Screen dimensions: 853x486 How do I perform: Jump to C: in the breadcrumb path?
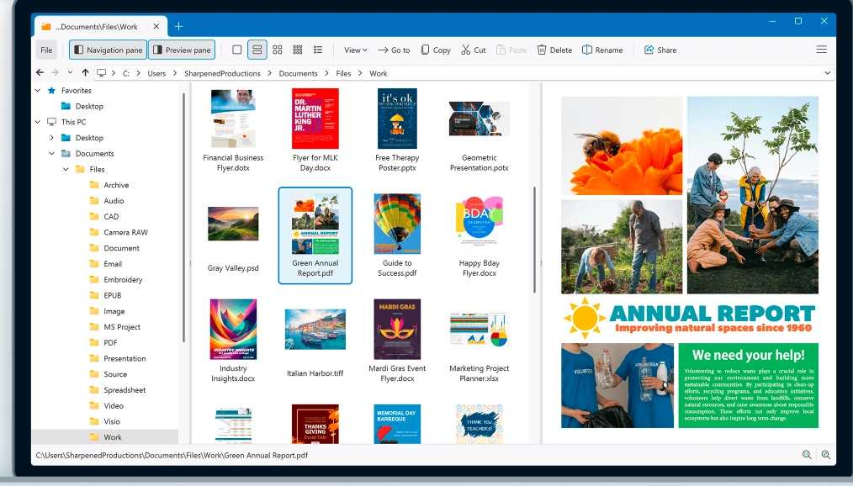coord(125,73)
